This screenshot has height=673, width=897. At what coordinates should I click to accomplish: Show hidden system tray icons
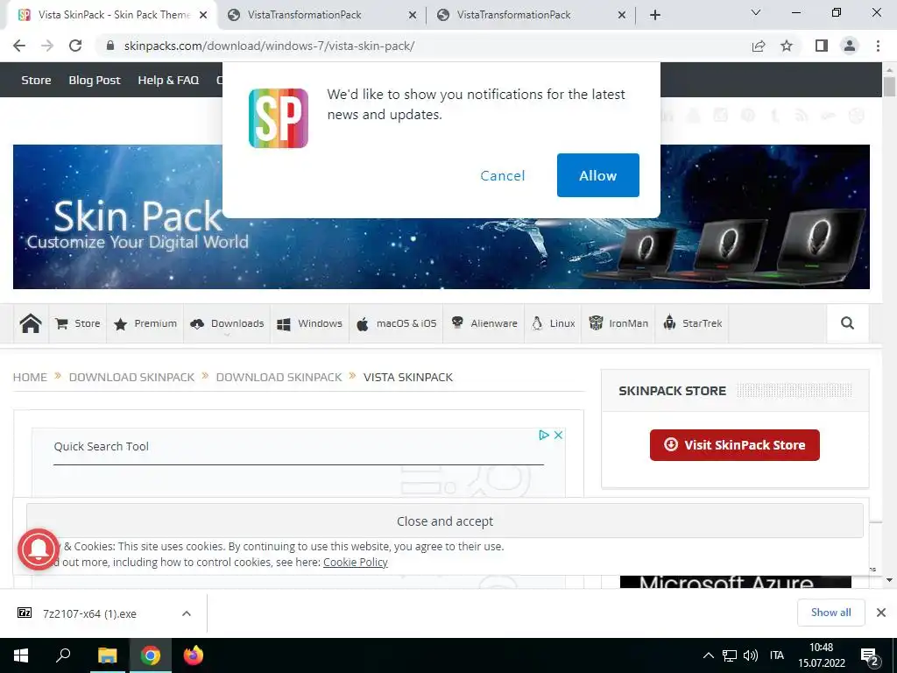point(708,655)
